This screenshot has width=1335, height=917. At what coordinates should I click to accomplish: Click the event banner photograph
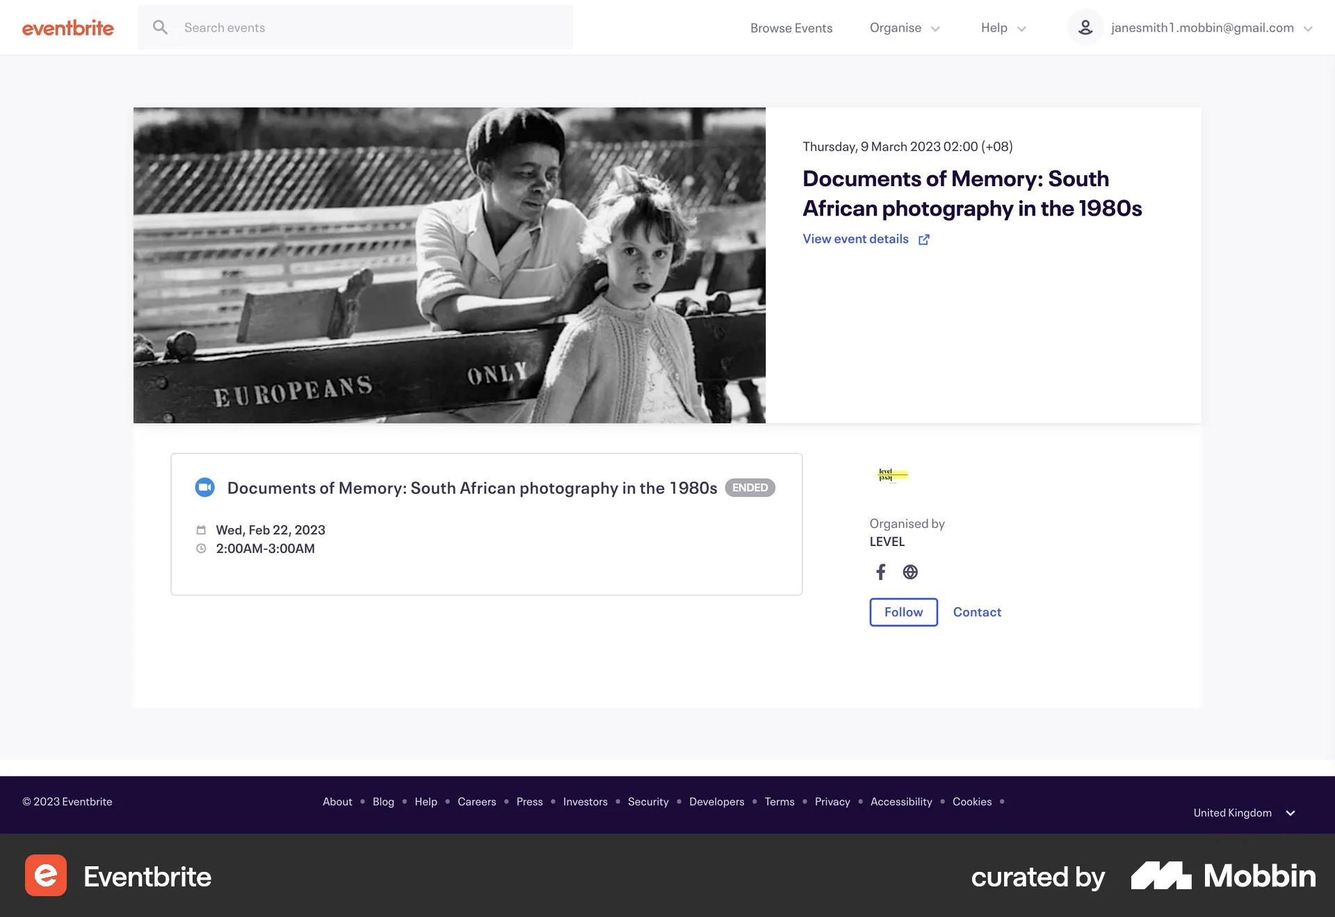pyautogui.click(x=449, y=265)
